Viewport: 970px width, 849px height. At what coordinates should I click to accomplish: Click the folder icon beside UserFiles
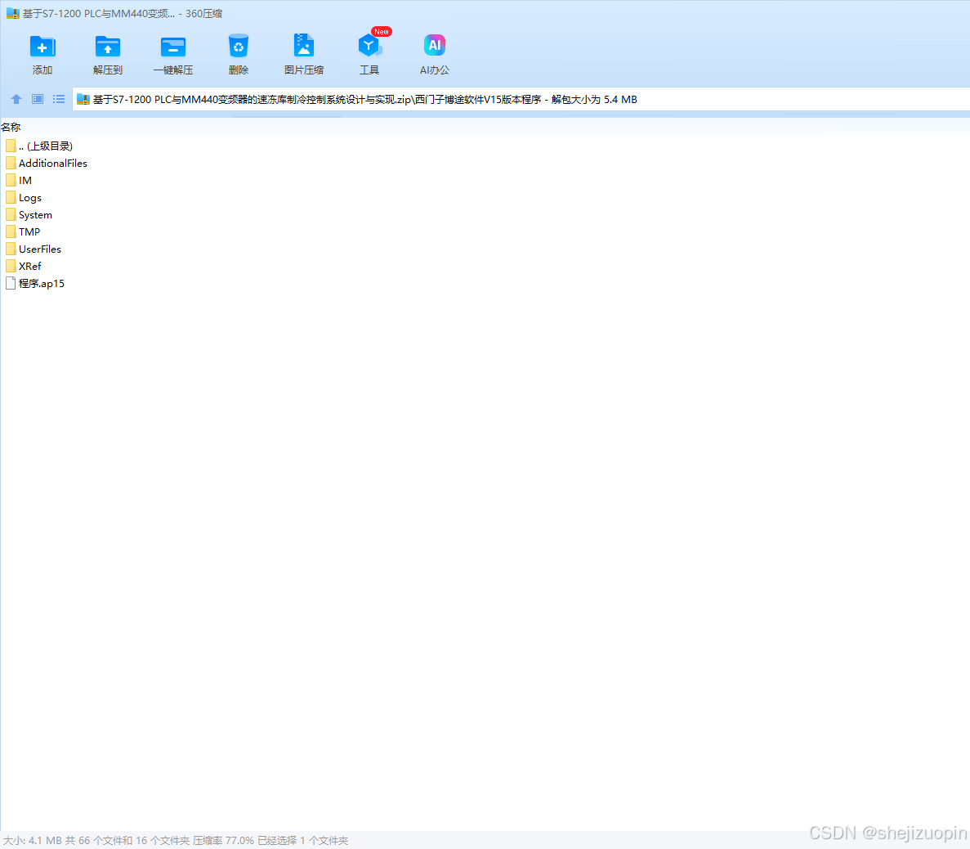(11, 249)
